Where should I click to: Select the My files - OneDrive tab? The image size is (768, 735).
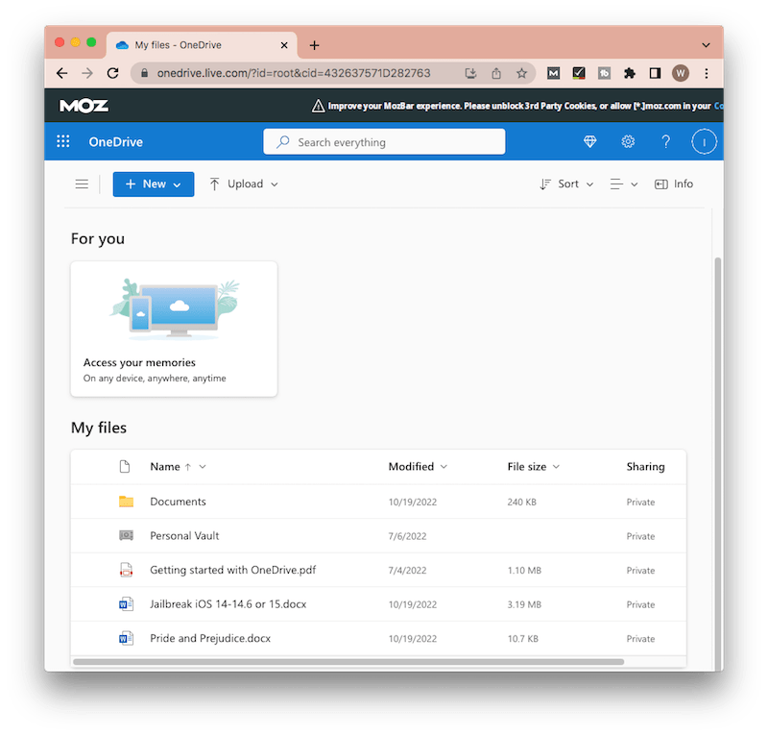coord(201,45)
